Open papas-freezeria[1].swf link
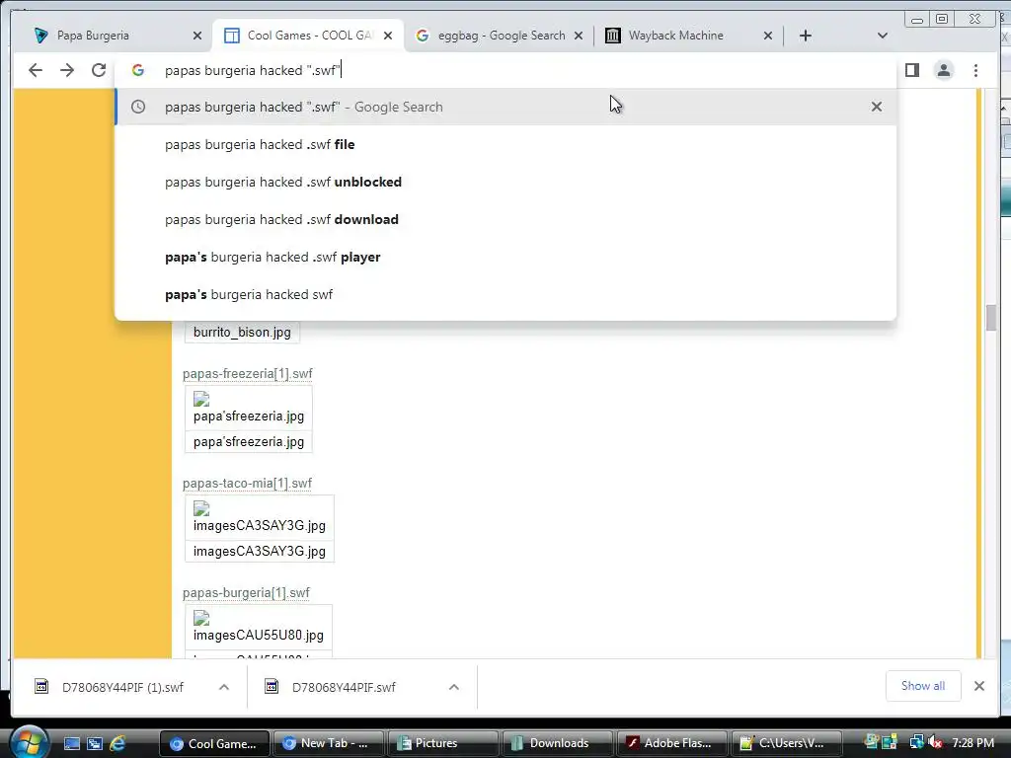The height and width of the screenshot is (758, 1011). [x=248, y=374]
